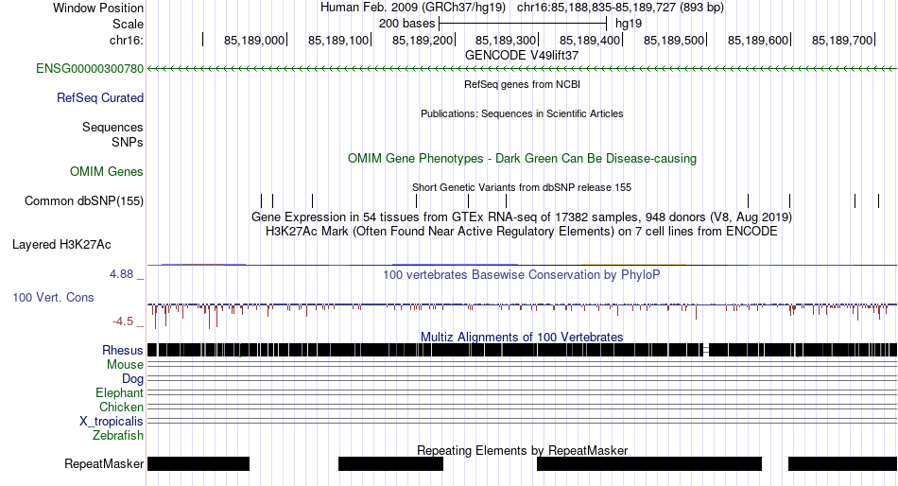Select the OMIM Genes track label
The width and height of the screenshot is (898, 486).
point(106,171)
